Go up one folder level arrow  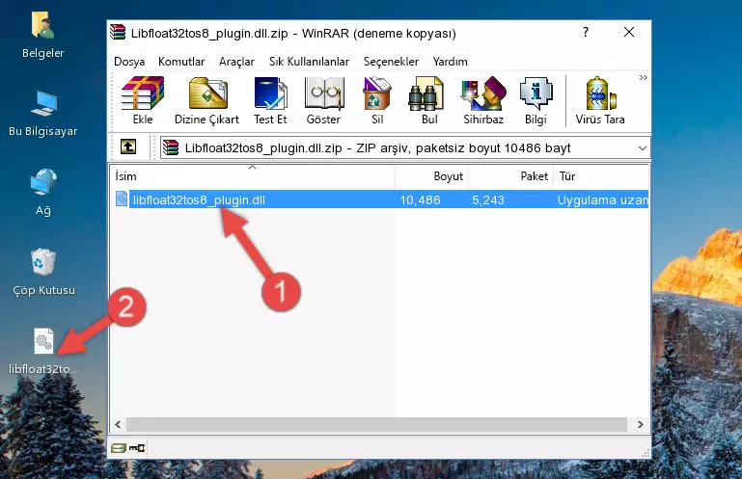click(x=128, y=147)
